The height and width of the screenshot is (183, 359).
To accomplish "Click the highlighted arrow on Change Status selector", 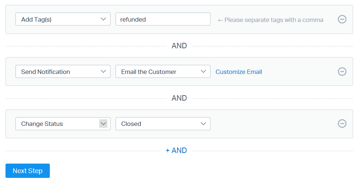I will tap(103, 124).
